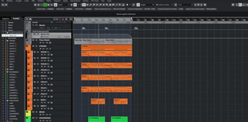
Task: Click the quantize icon before the 1/16 field
Action: click(x=175, y=5)
